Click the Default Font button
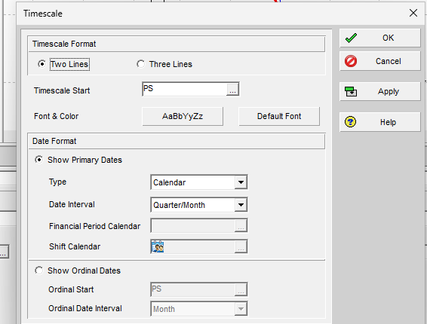The height and width of the screenshot is (324, 427). 279,117
